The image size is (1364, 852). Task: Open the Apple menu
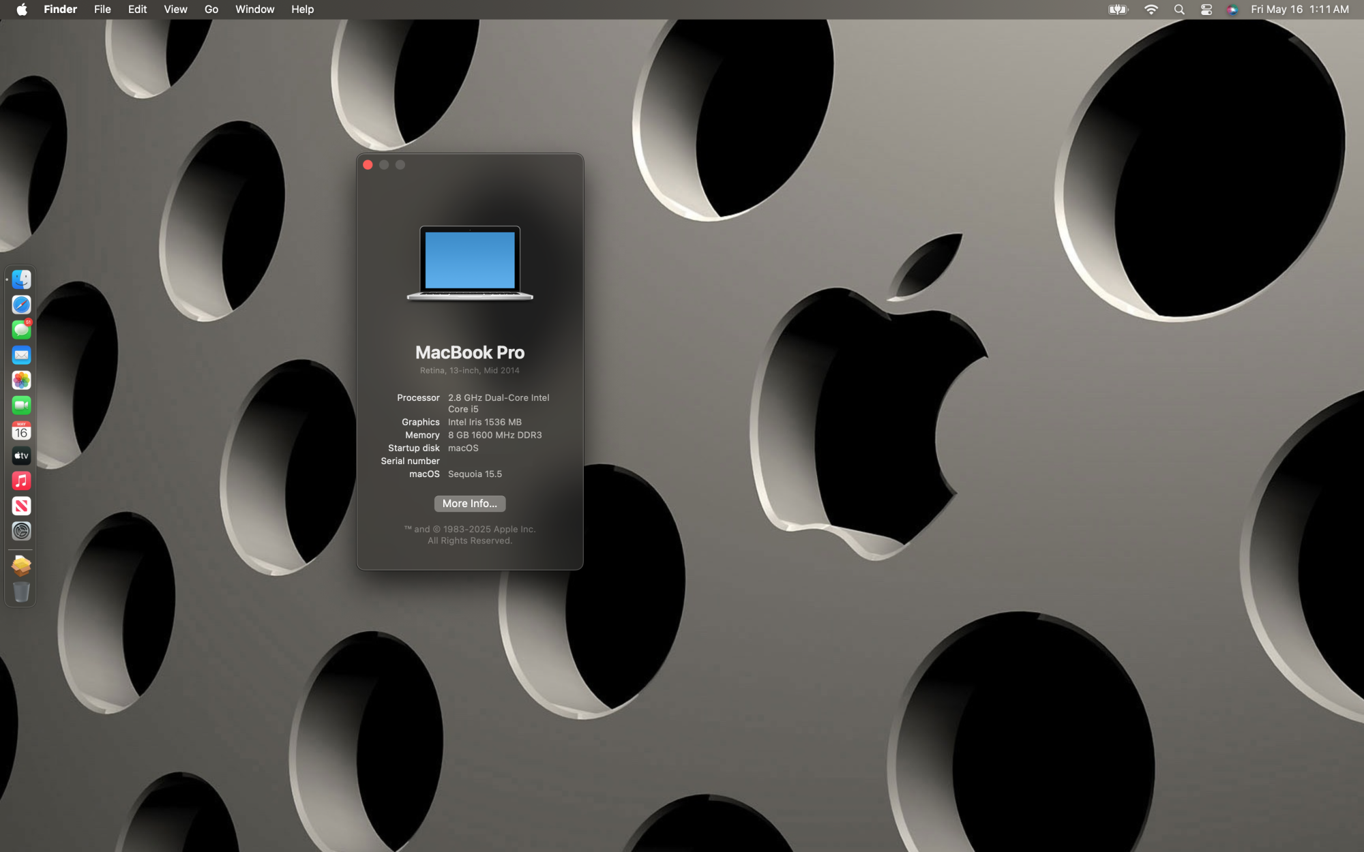pyautogui.click(x=22, y=10)
